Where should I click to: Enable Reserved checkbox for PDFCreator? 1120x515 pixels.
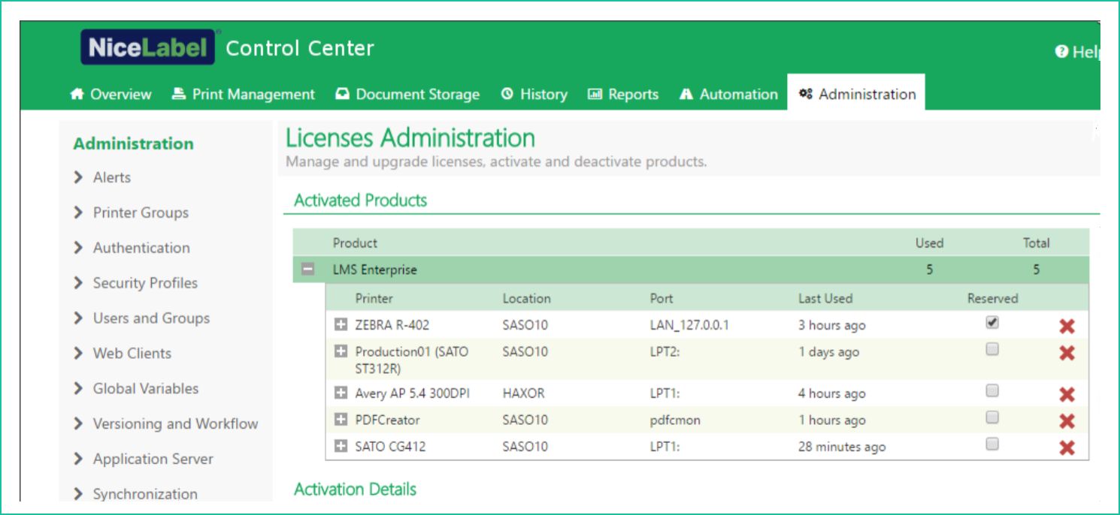point(992,417)
